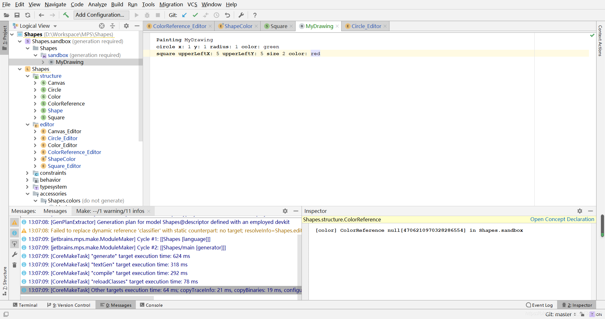The width and height of the screenshot is (605, 319).
Task: Synchronize files with the refresh icon
Action: pos(28,15)
